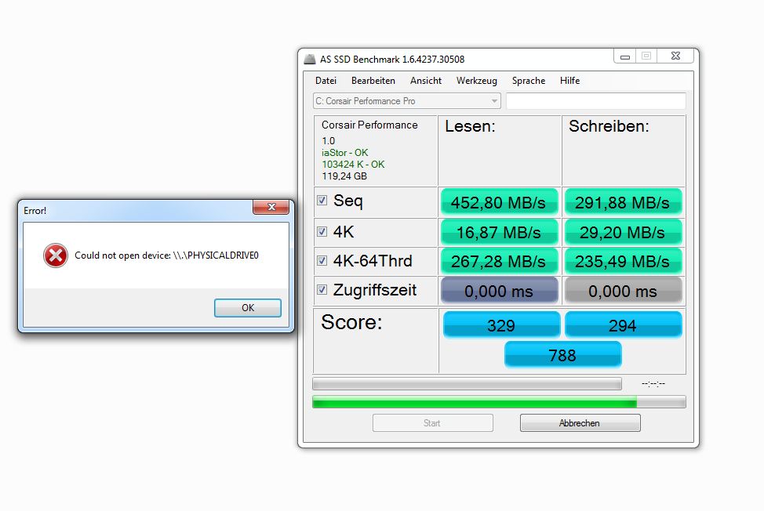
Task: Select the Seq write result 291,88 MB/s
Action: click(623, 202)
